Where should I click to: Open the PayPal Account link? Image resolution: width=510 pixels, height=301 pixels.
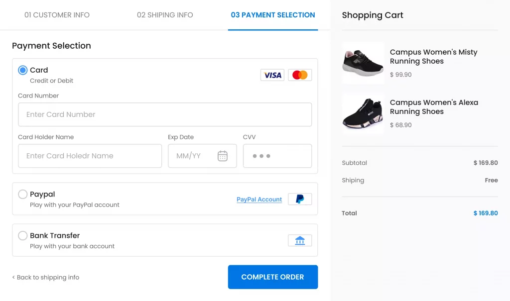[x=259, y=199]
